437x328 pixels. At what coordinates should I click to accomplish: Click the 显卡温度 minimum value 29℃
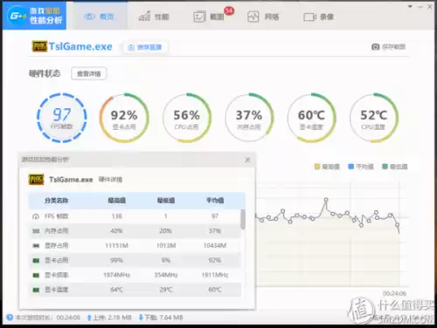166,290
